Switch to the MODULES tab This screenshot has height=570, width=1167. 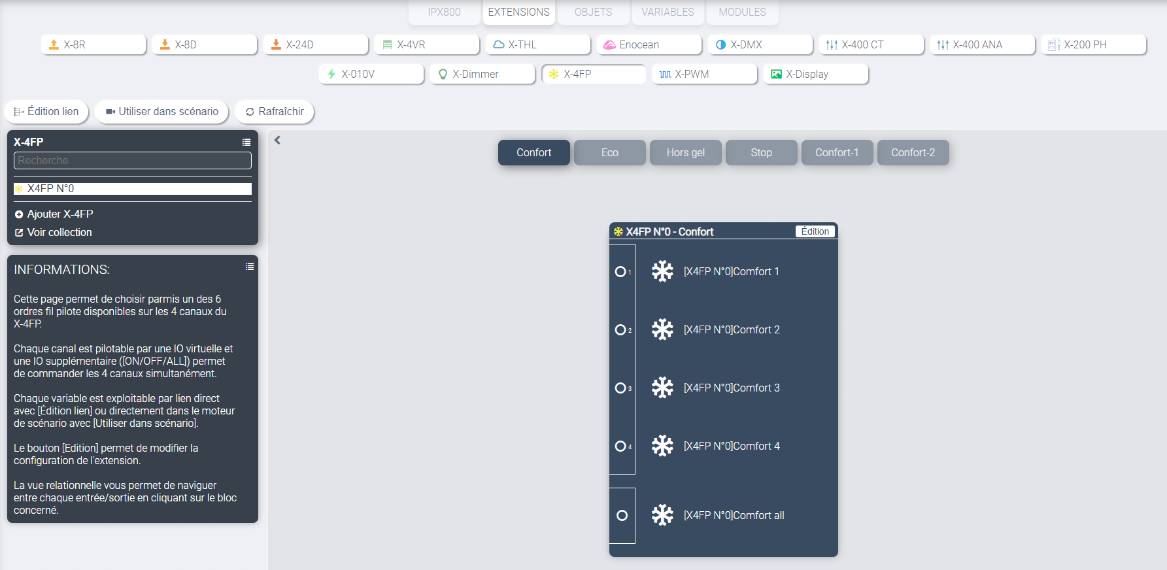742,12
